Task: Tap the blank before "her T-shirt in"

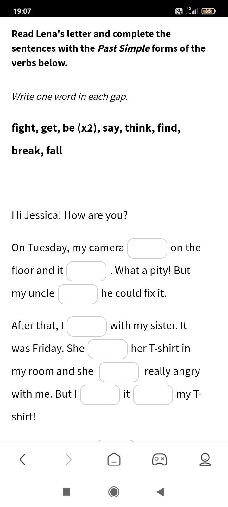Action: pyautogui.click(x=108, y=349)
